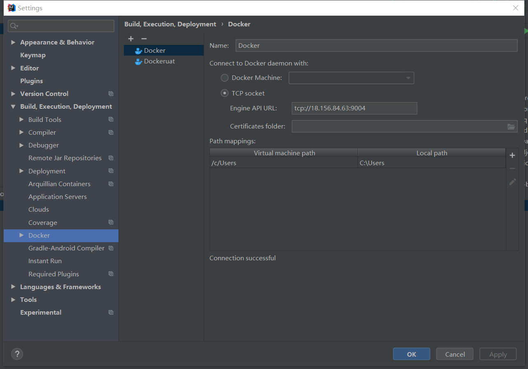Viewport: 528px width, 369px height.
Task: Expand the Editor section arrow
Action: [13, 68]
